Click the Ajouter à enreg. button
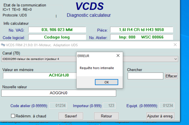The image size is (189, 125). (160, 116)
